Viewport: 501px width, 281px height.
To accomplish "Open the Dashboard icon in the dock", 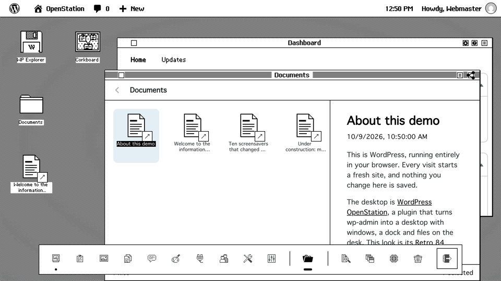I will click(x=56, y=259).
